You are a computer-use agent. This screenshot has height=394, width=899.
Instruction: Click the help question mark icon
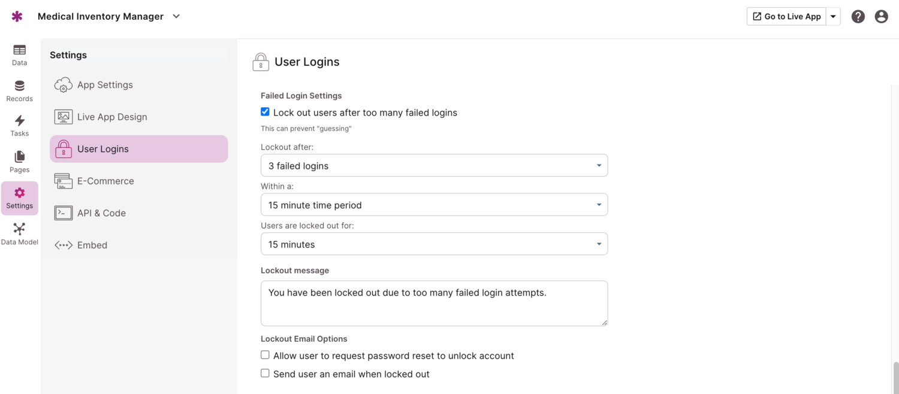pyautogui.click(x=858, y=17)
